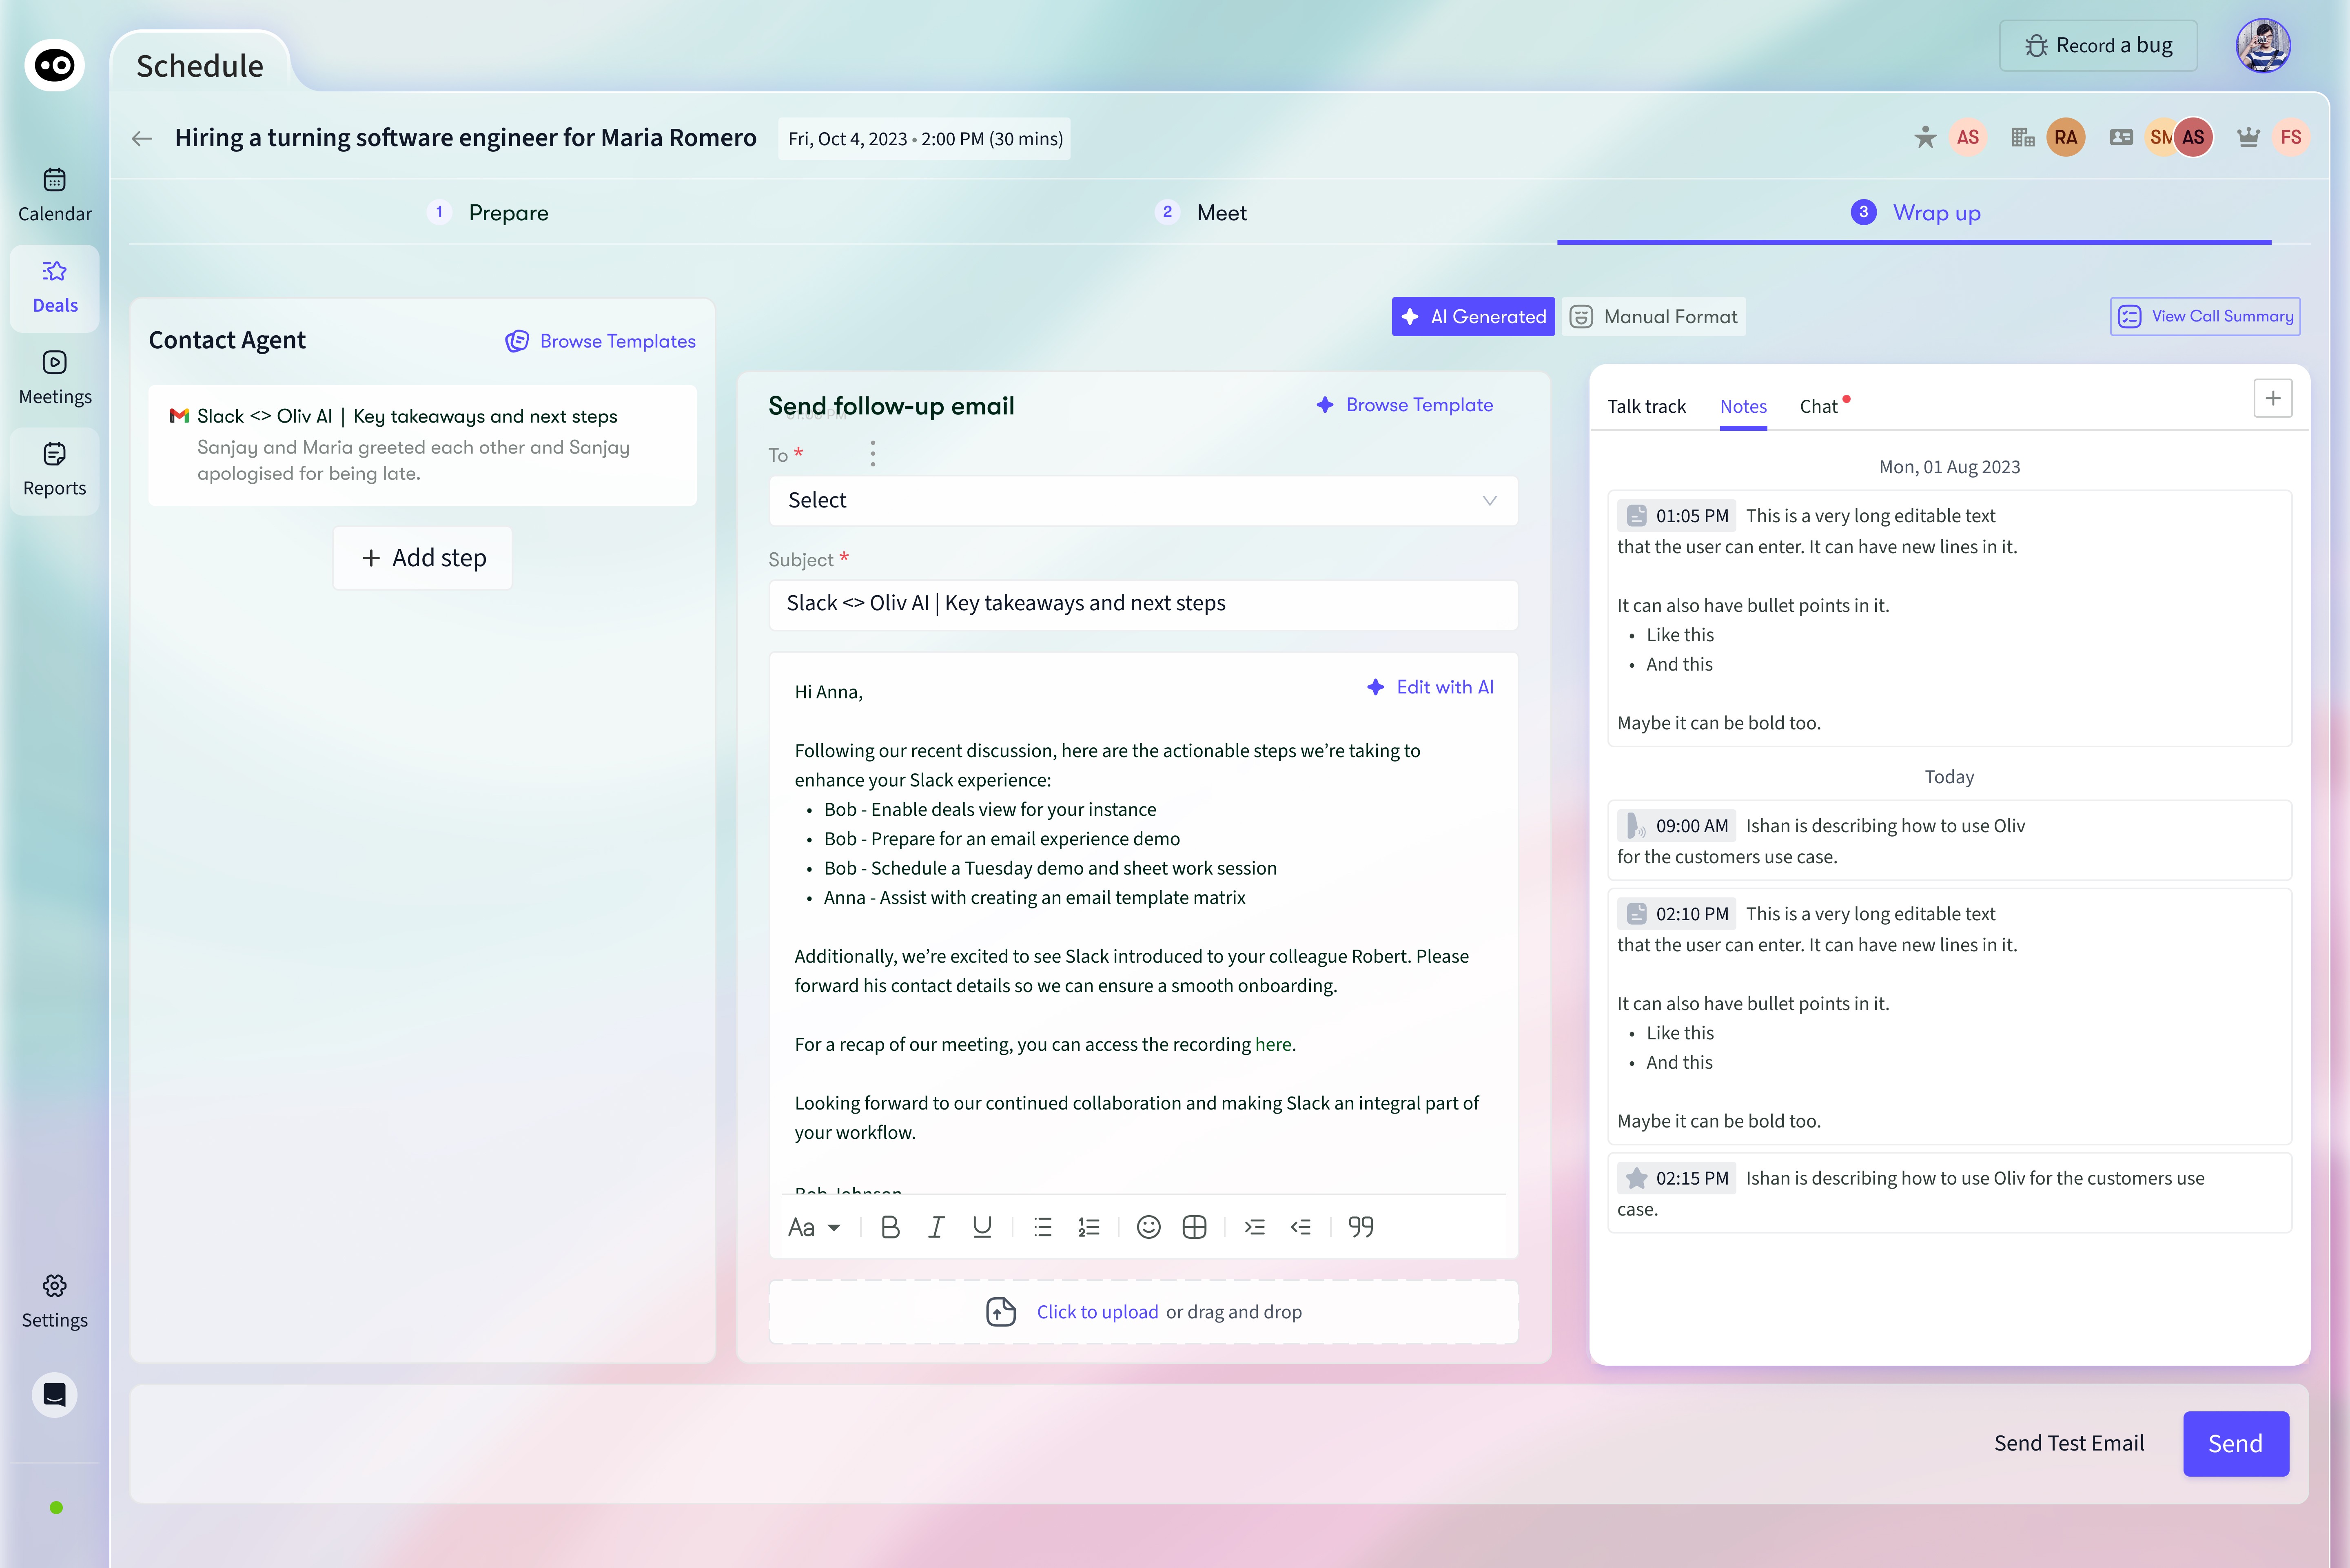The image size is (2350, 1568).
Task: Click the Subject input field
Action: [x=1143, y=604]
